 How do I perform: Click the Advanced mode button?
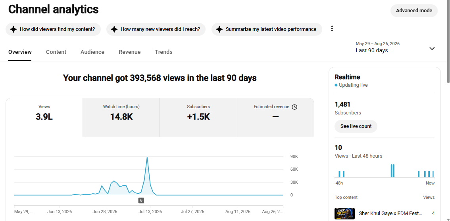[x=414, y=11]
